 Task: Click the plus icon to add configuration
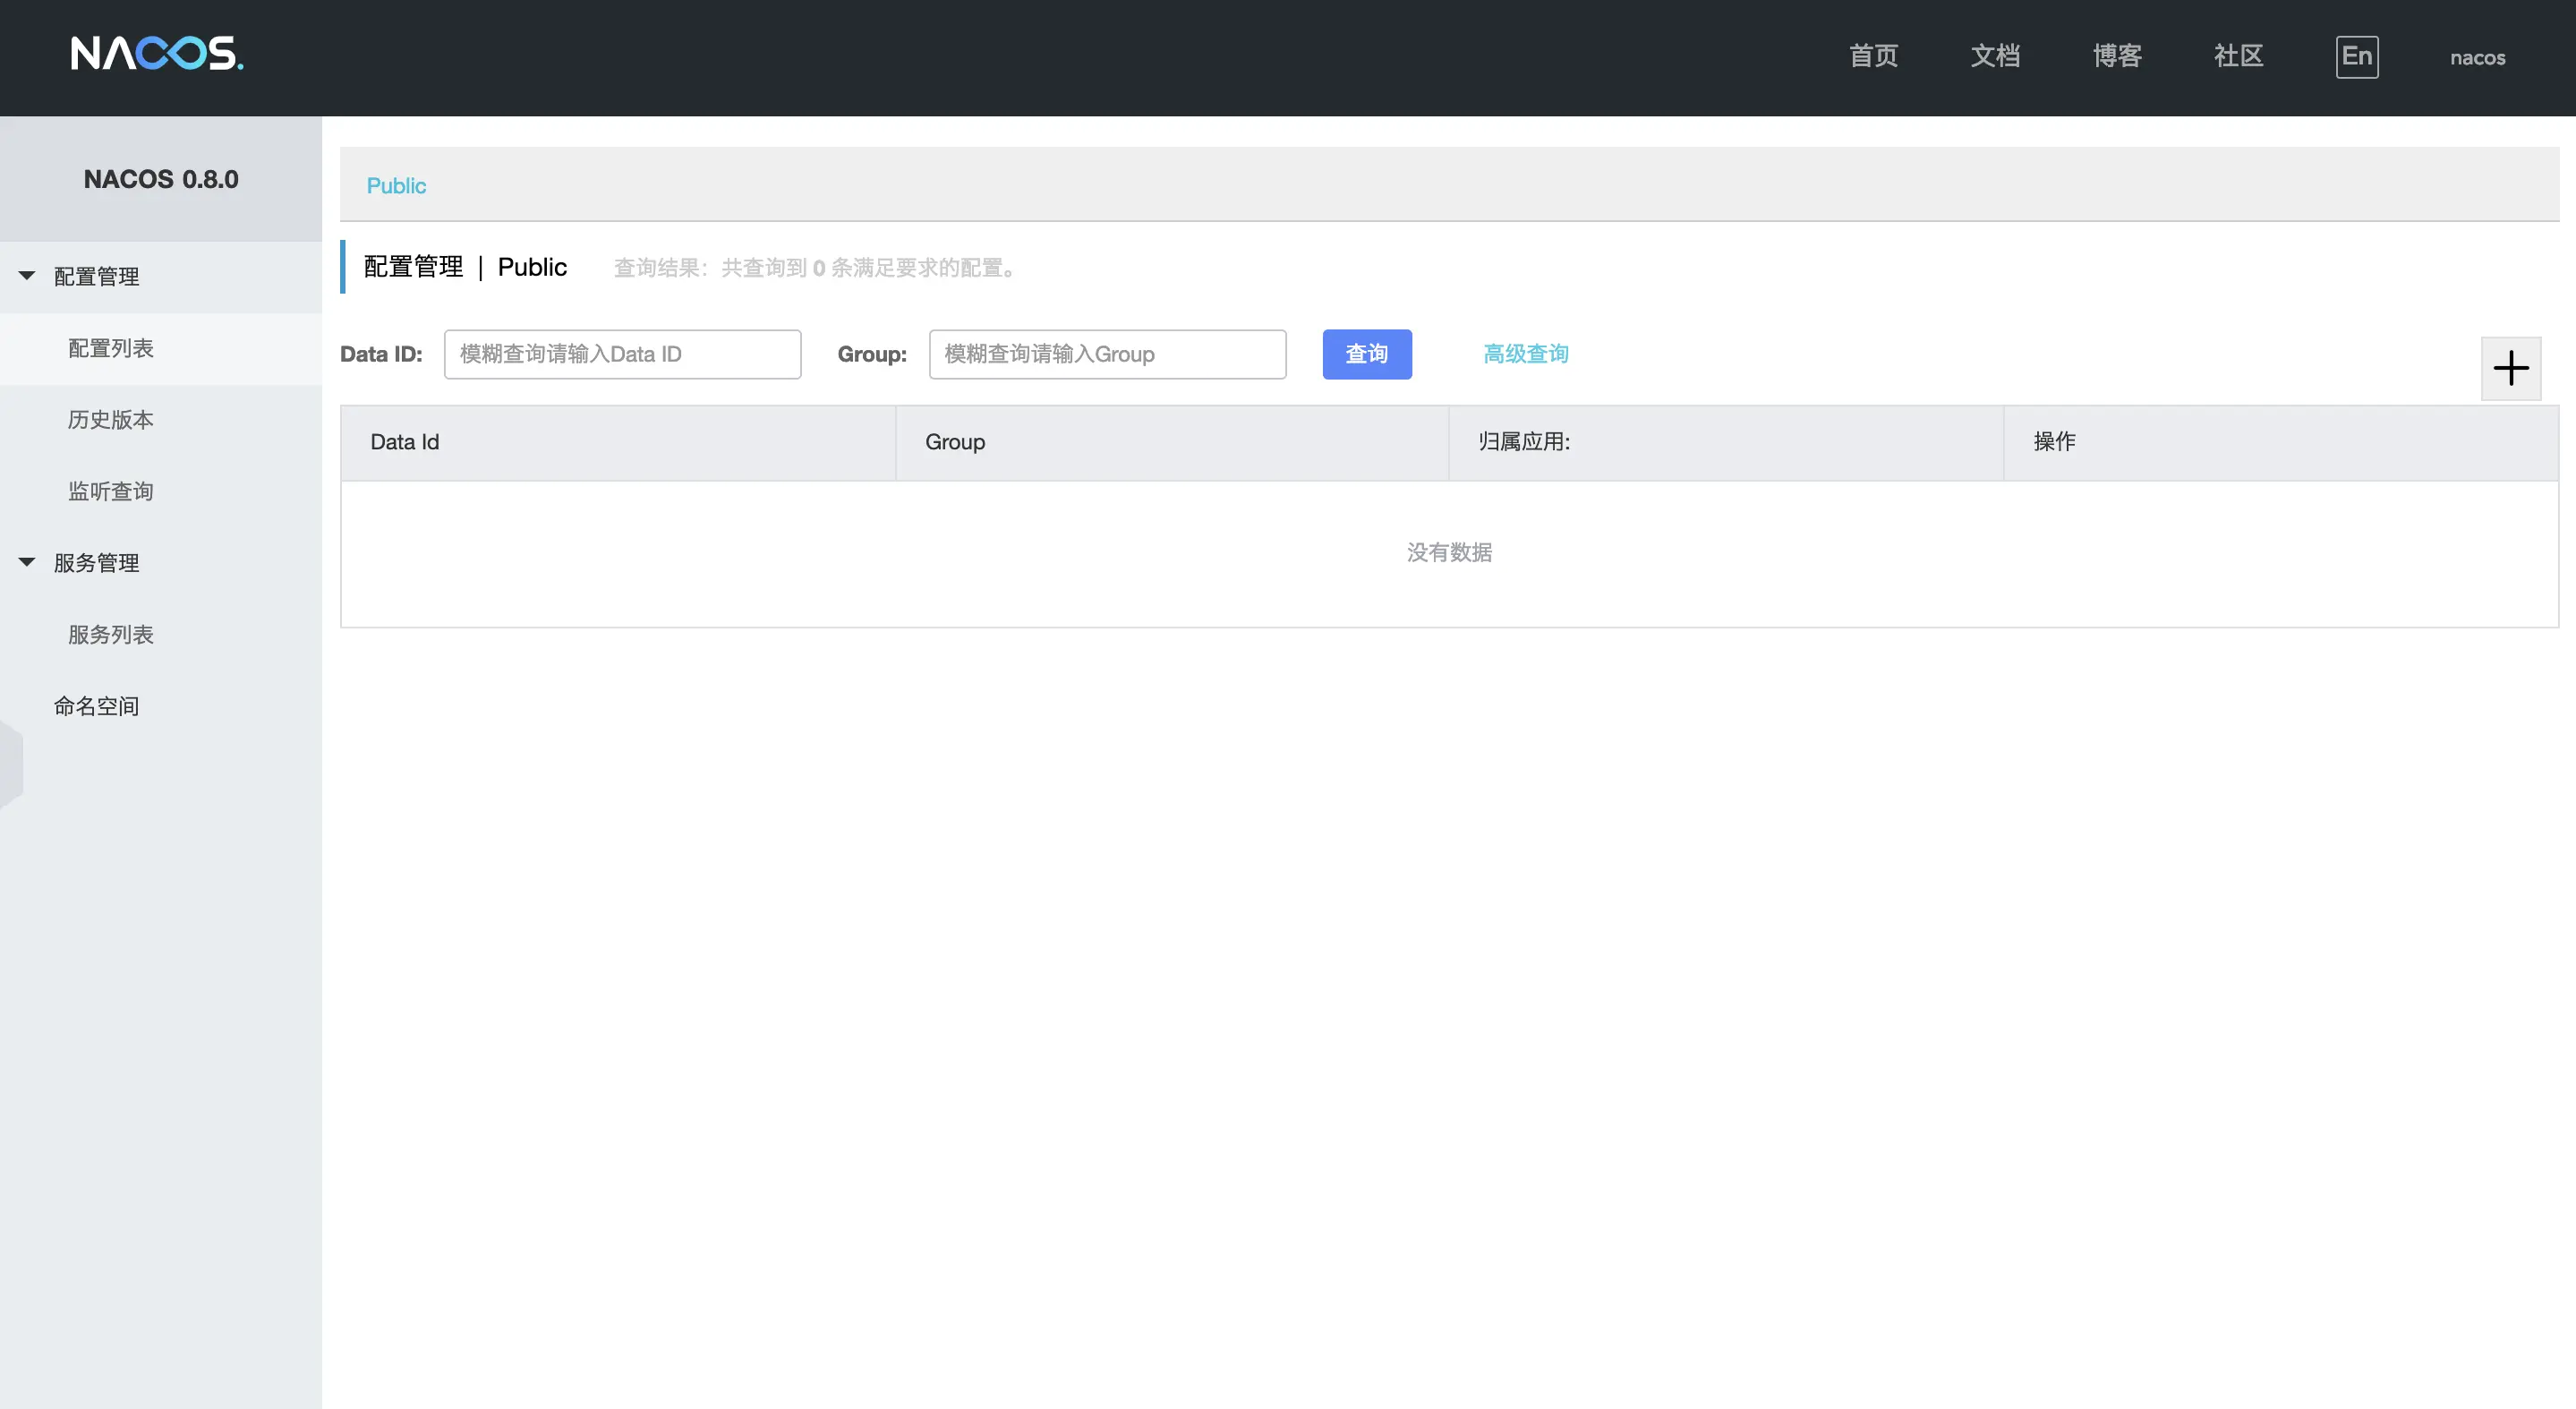[x=2510, y=368]
